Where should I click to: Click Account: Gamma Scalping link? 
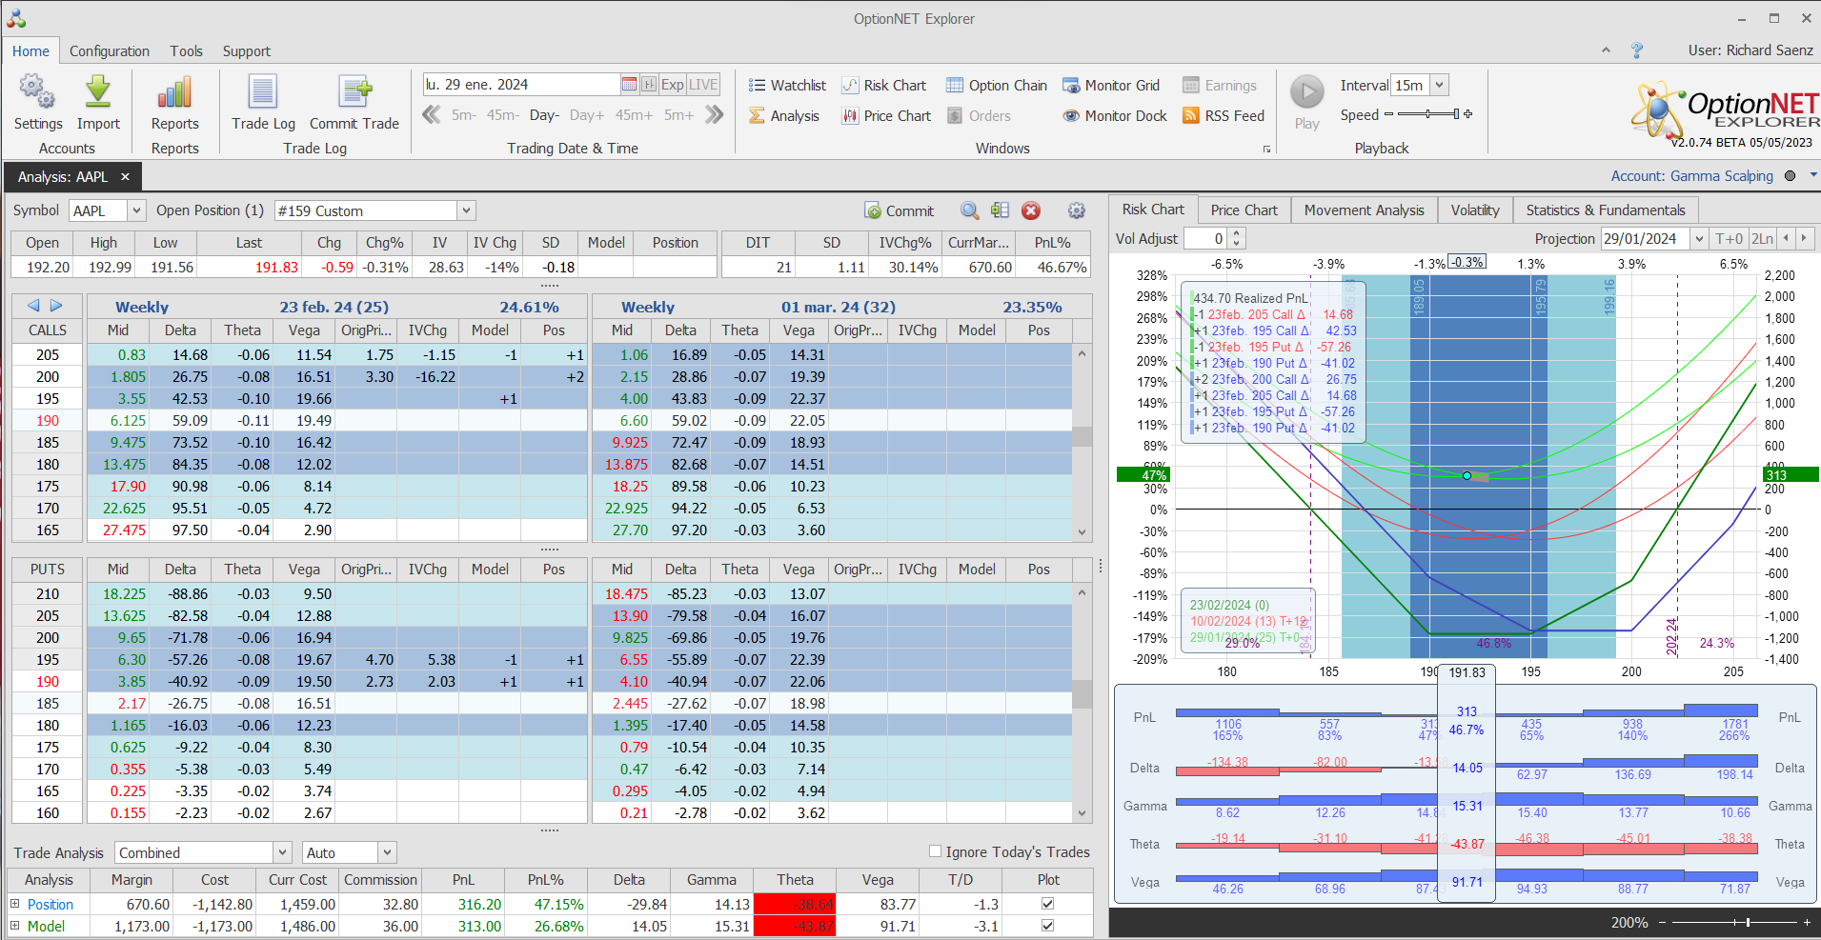pyautogui.click(x=1691, y=175)
